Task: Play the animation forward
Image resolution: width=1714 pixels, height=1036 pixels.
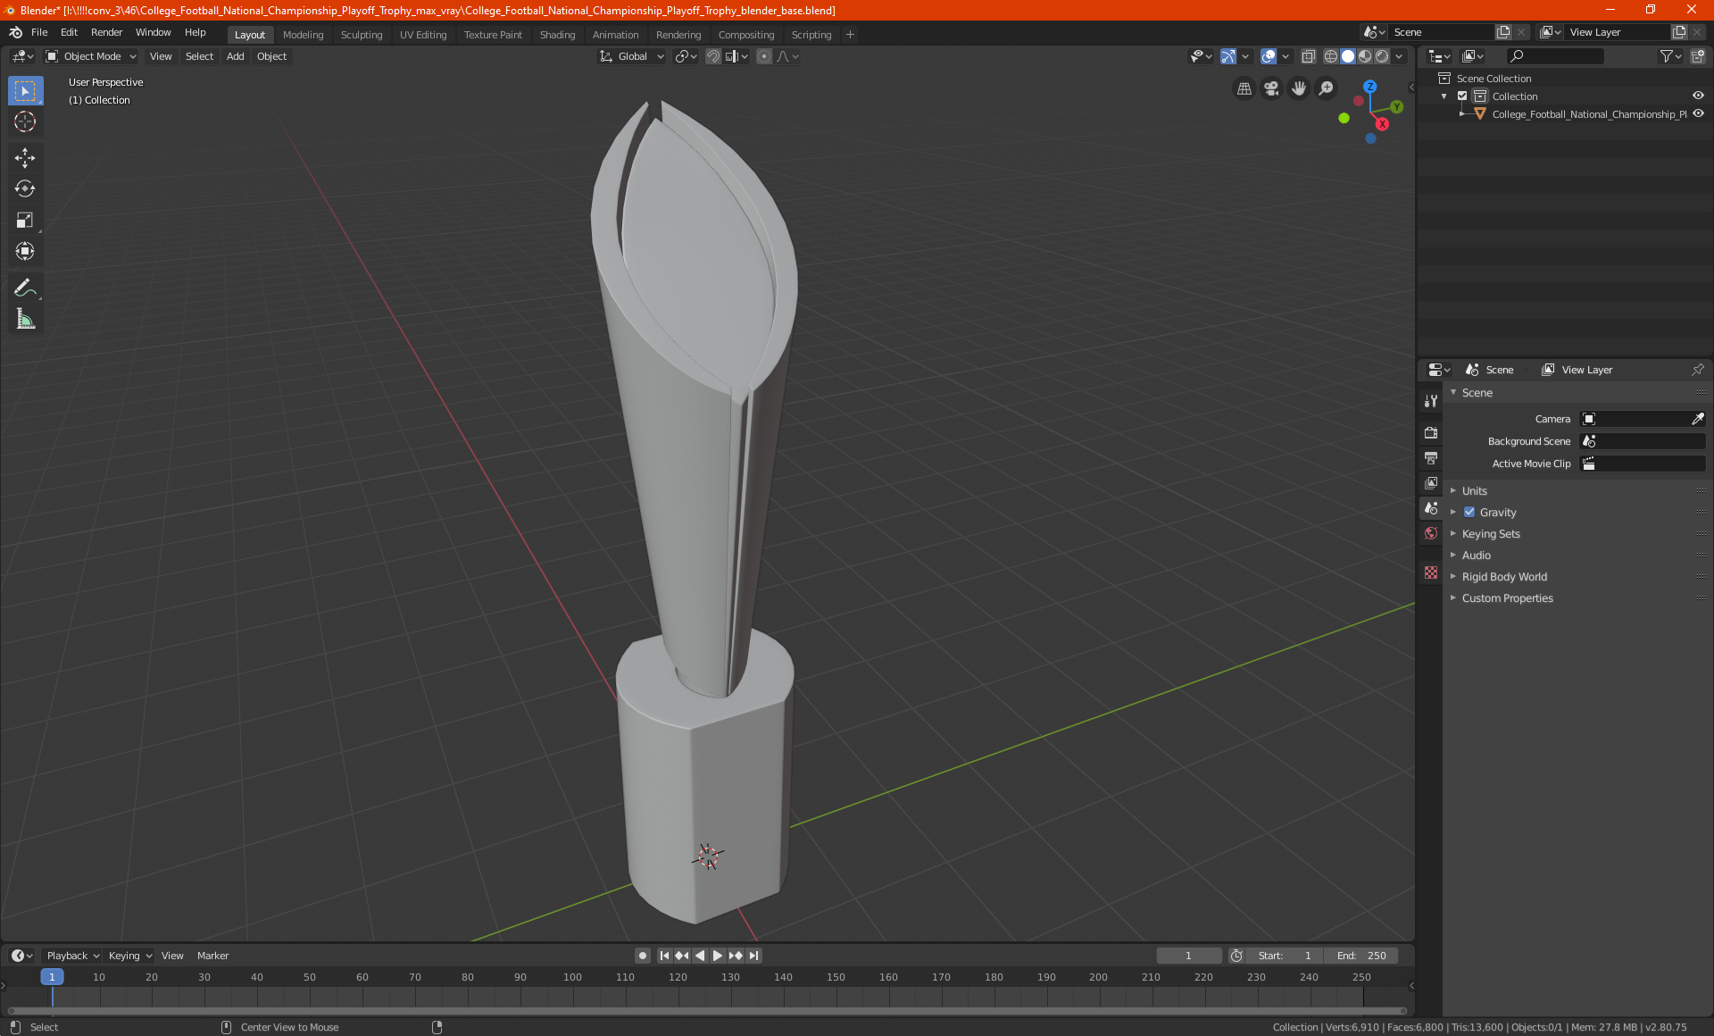Action: tap(718, 956)
